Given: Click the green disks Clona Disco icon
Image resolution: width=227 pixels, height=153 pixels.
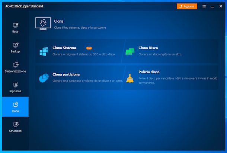Looking at the screenshot, I should coord(130,51).
